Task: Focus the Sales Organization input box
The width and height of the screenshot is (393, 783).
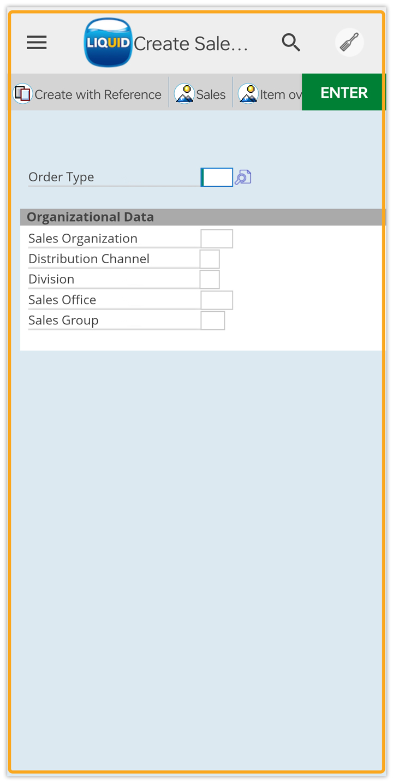Action: [217, 239]
